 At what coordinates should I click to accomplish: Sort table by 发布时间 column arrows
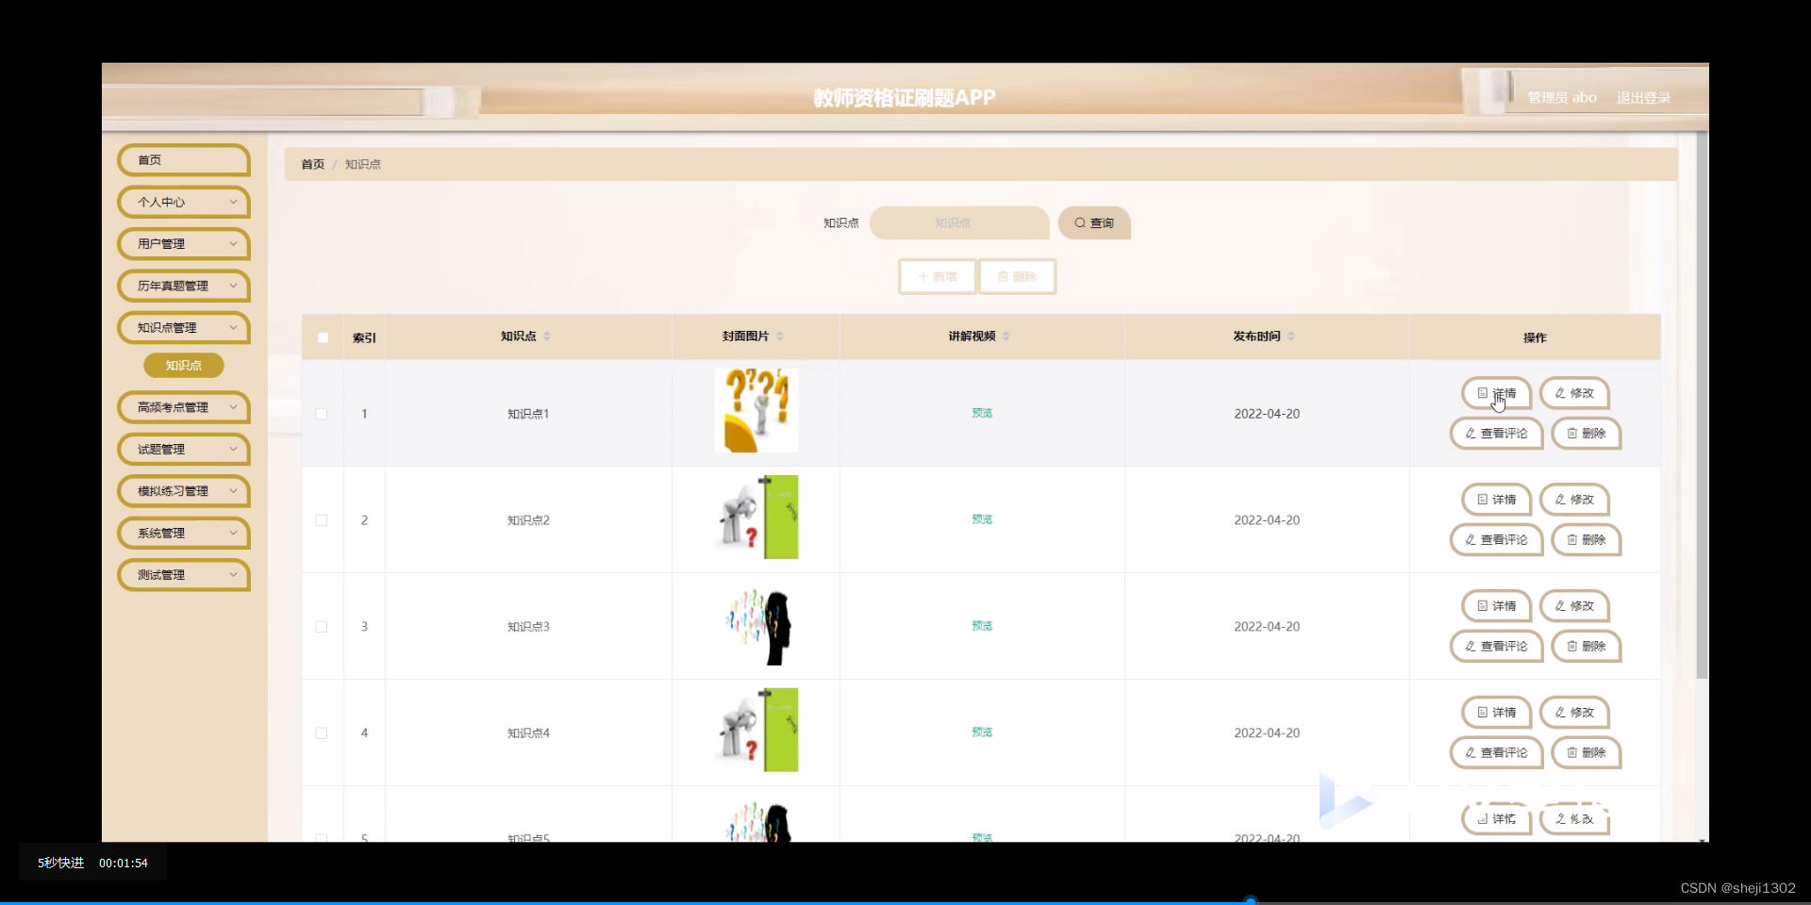1293,336
